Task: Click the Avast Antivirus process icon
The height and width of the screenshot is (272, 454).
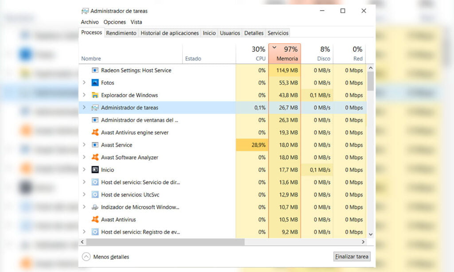Action: pyautogui.click(x=95, y=220)
